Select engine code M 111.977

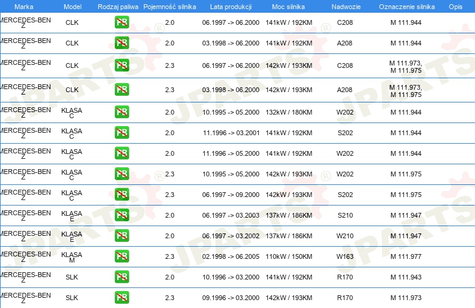coord(406,256)
